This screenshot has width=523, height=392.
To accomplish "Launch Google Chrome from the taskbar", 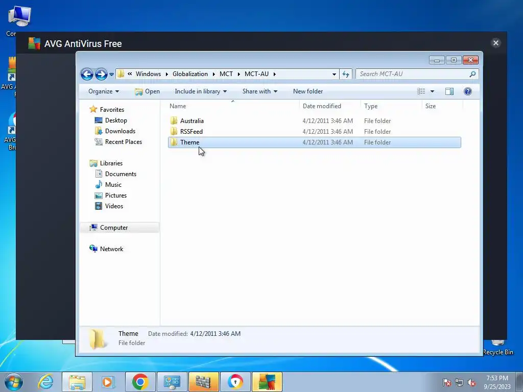I will (140, 382).
